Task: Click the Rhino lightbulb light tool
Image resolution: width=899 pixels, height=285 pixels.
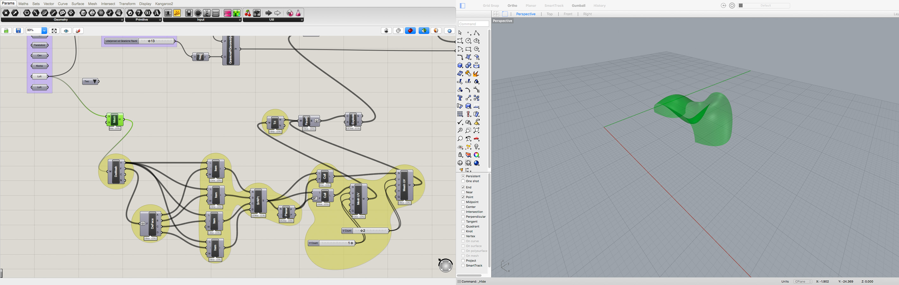Action: 476,147
